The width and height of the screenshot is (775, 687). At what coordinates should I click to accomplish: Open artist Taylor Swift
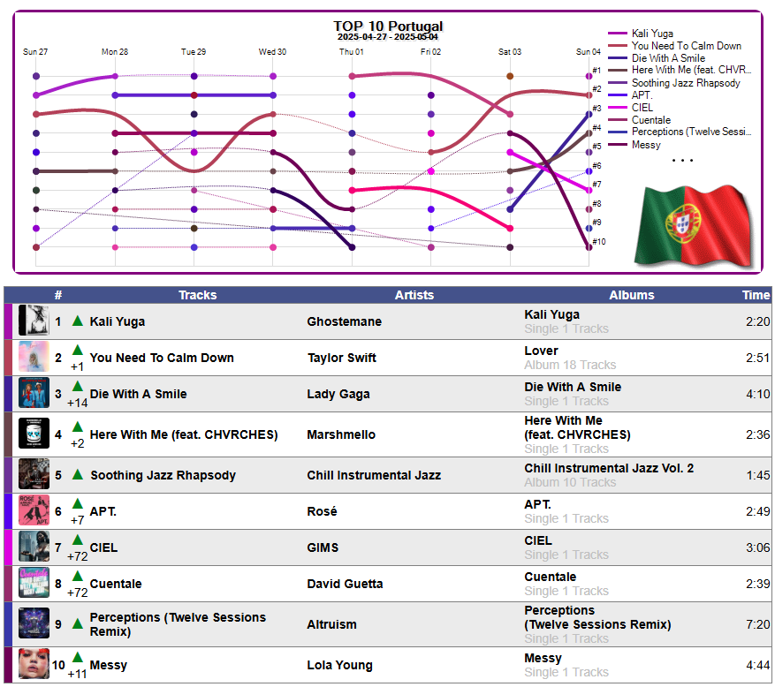341,358
